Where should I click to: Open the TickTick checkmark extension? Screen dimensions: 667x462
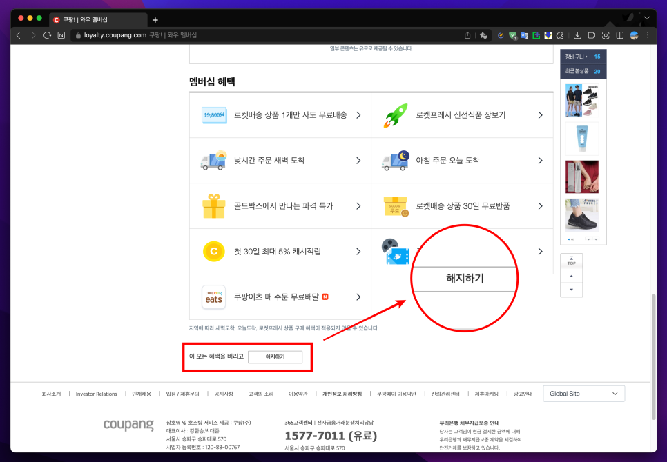click(x=501, y=36)
